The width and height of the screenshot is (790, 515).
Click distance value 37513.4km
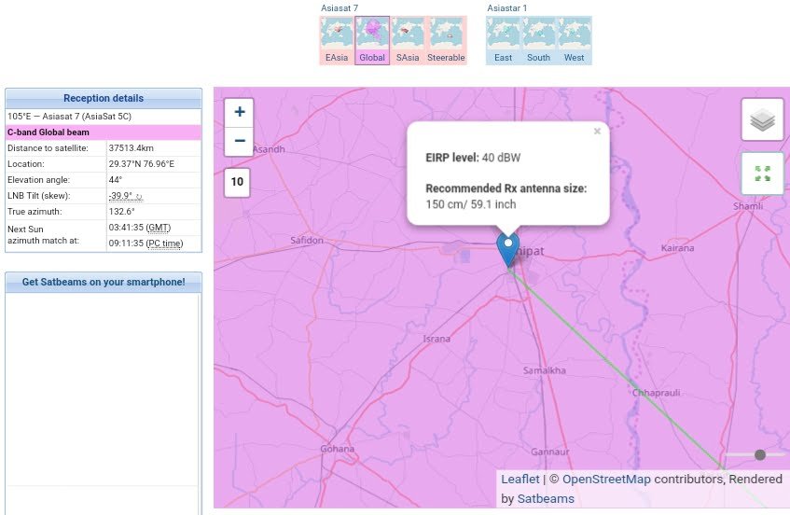pos(131,148)
